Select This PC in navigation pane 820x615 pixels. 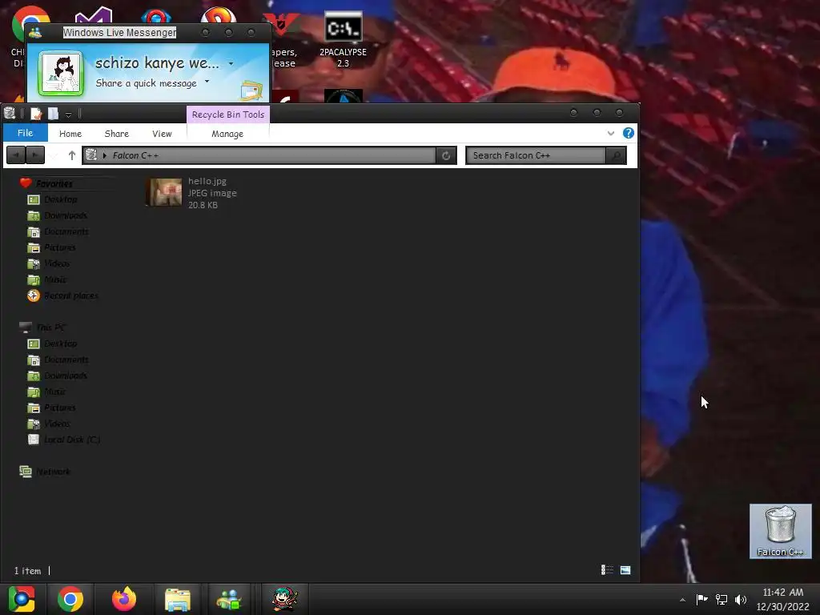50,328
